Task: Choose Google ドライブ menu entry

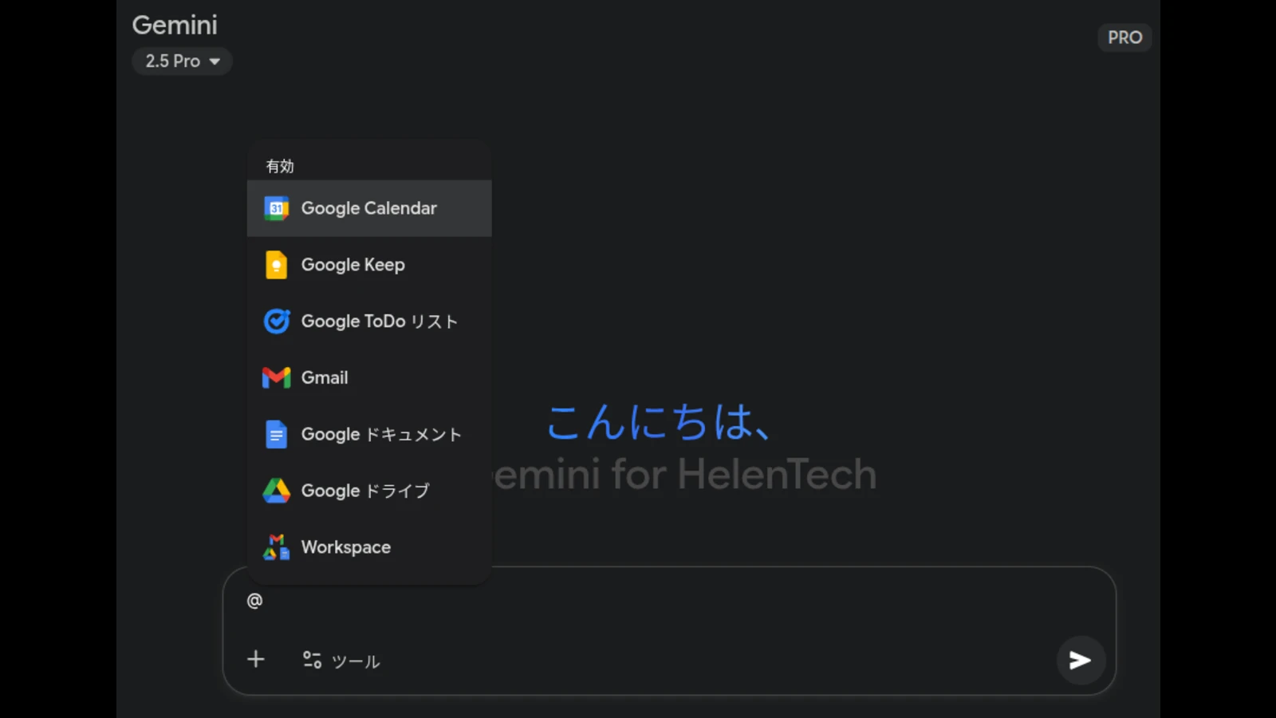Action: (x=365, y=491)
